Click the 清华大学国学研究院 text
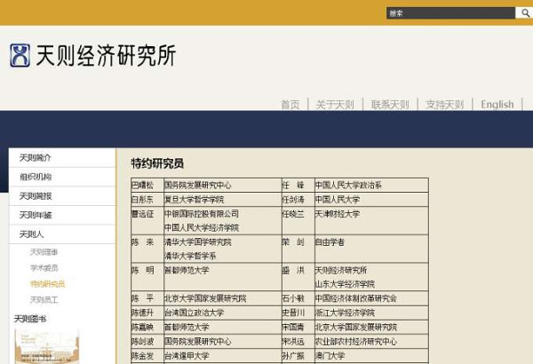 198,242
